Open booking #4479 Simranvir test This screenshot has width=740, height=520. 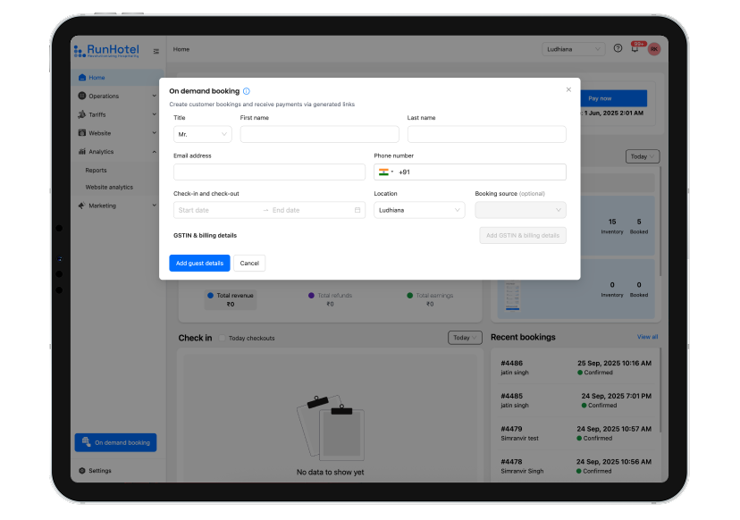coord(576,433)
